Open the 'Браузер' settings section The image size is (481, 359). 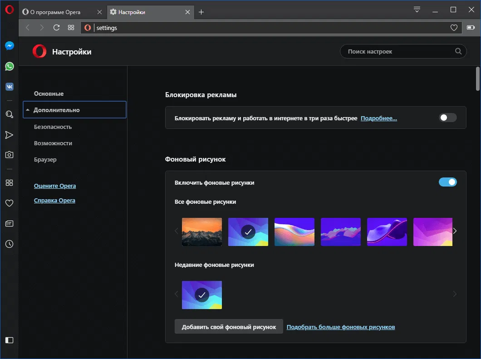tap(45, 160)
